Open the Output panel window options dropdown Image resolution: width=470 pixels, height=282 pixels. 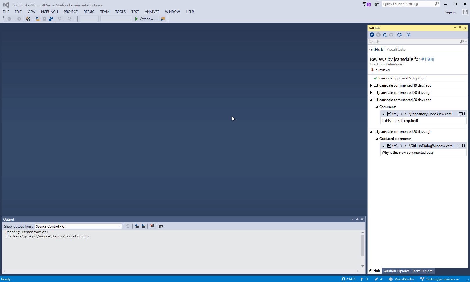click(352, 219)
